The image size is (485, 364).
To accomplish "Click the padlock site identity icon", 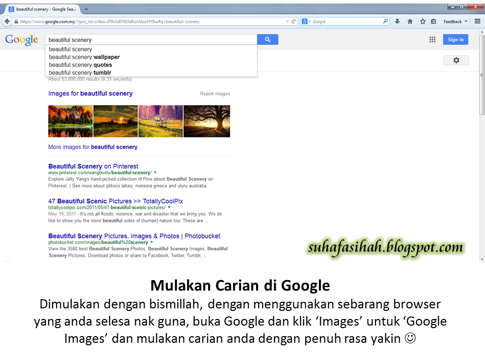I will [16, 21].
